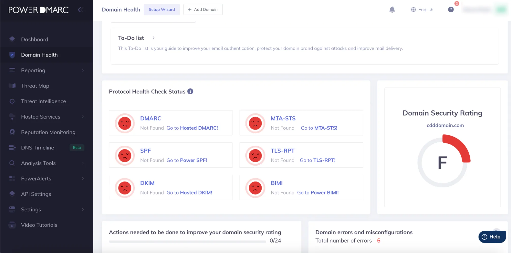This screenshot has width=511, height=253.
Task: Launch the Setup Wizard button
Action: 162,9
